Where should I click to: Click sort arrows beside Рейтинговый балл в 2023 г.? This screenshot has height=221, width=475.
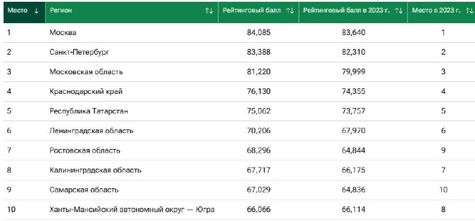point(398,11)
